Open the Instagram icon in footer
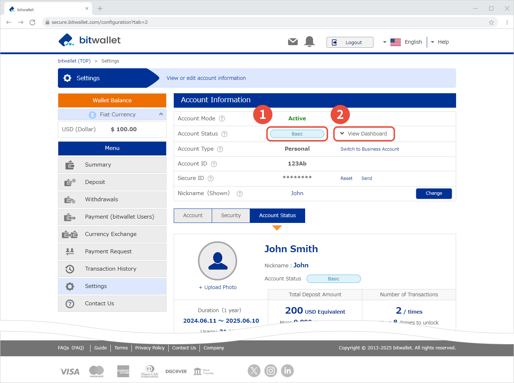This screenshot has height=383, width=514. coord(271,371)
